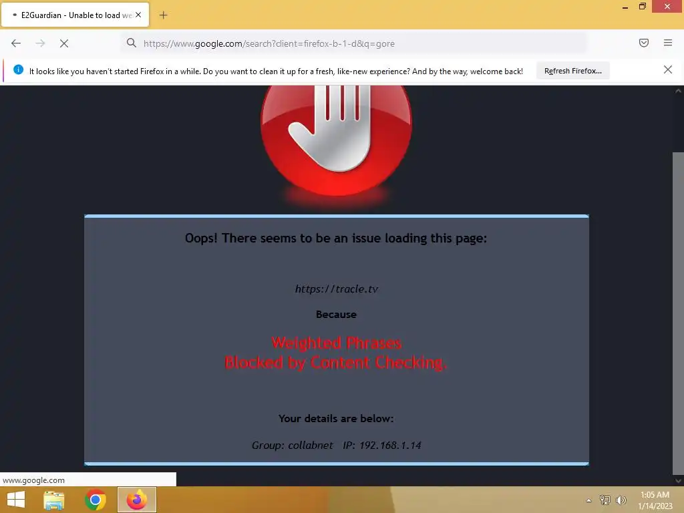Click the 'Because' text
Screen dimensions: 684x513
click(336, 315)
